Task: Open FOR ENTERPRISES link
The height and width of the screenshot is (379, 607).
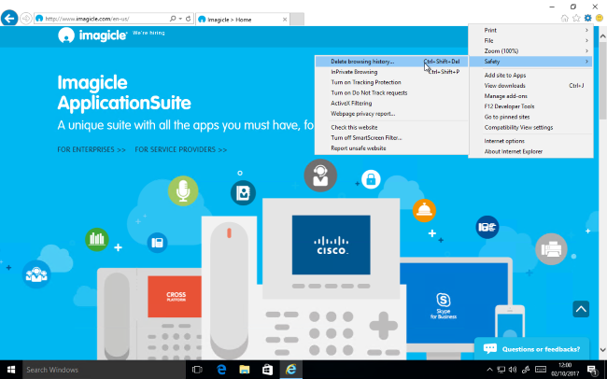Action: coord(92,149)
